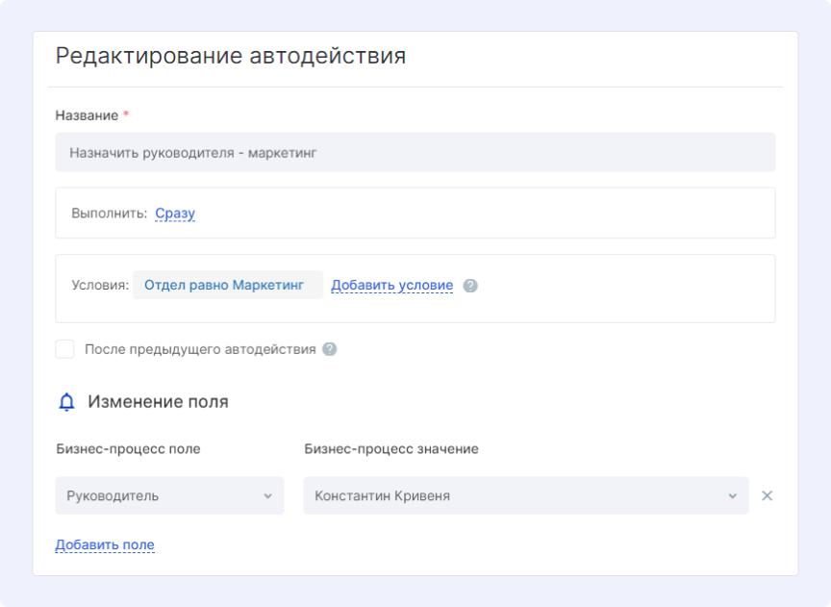Click the help icon beside Добавить условие
831x607 pixels.
470,286
